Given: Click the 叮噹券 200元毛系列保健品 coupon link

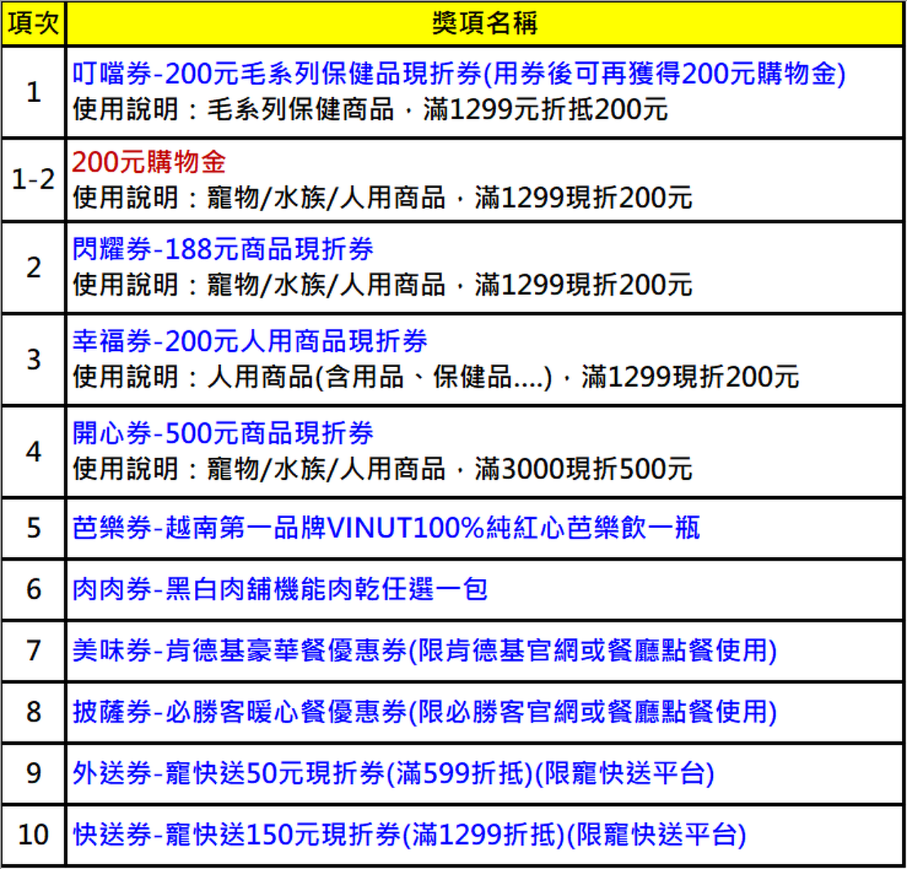Looking at the screenshot, I should (458, 74).
